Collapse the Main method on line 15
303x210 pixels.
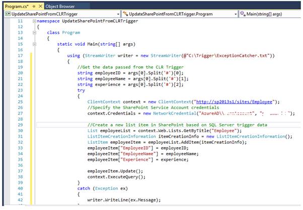tap(34, 44)
